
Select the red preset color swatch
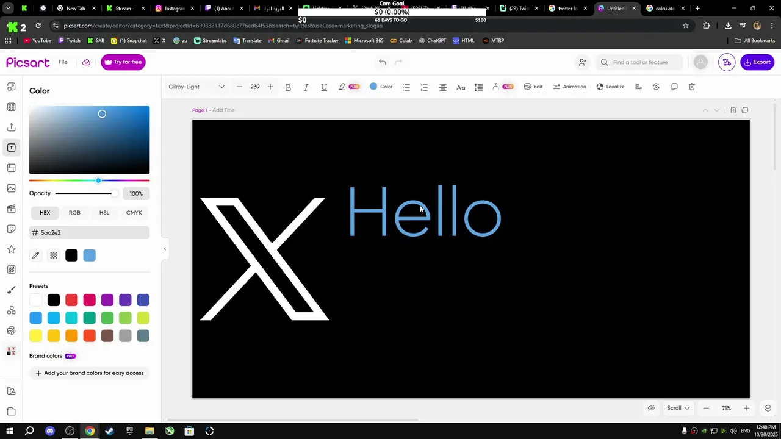coord(71,300)
